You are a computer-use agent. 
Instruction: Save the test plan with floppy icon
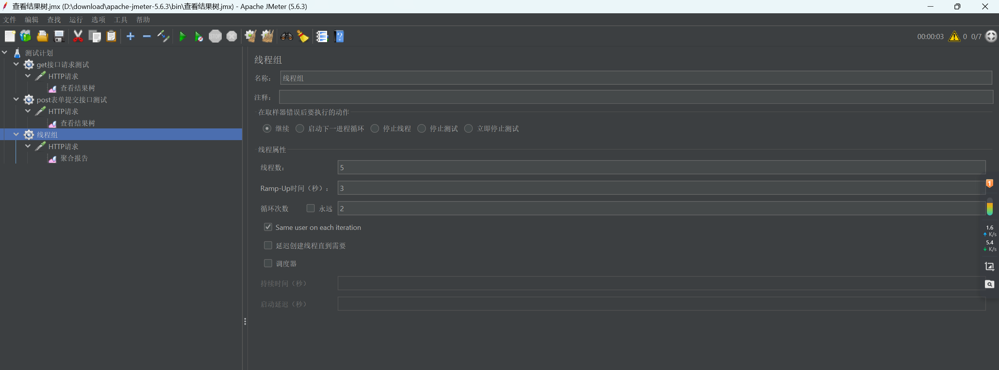click(x=59, y=36)
